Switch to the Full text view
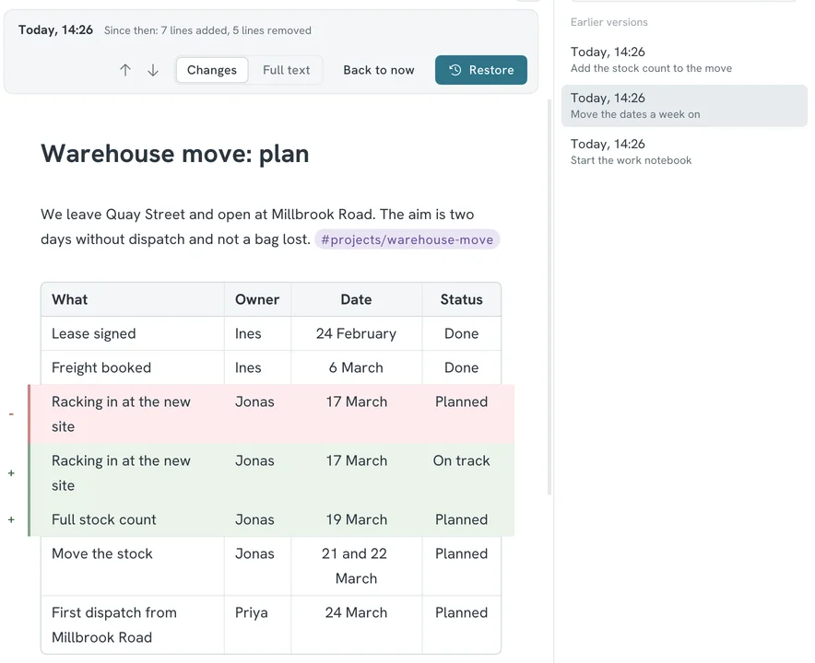Image resolution: width=815 pixels, height=663 pixels. pyautogui.click(x=286, y=70)
